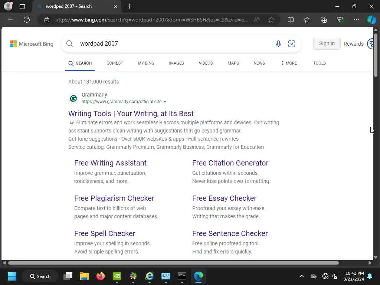
Task: Open Internet Explorer from taskbar
Action: tap(150, 276)
